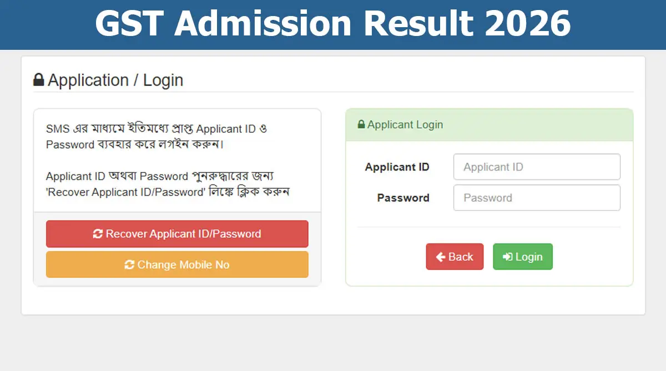Click the GST Admission Result 2026 title banner
Image resolution: width=666 pixels, height=371 pixels.
point(333,24)
